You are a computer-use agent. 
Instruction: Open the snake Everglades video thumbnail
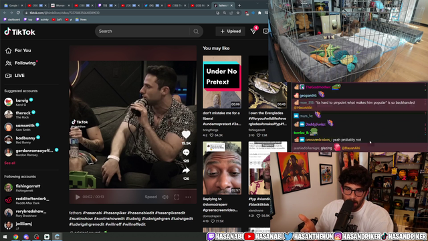click(x=267, y=82)
